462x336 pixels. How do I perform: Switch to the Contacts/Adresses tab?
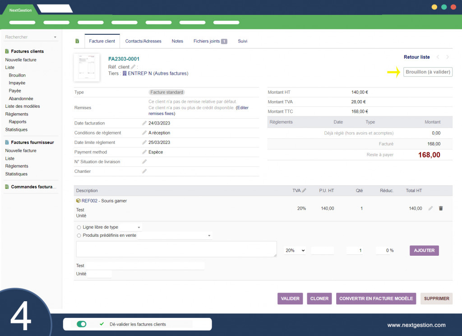point(143,41)
